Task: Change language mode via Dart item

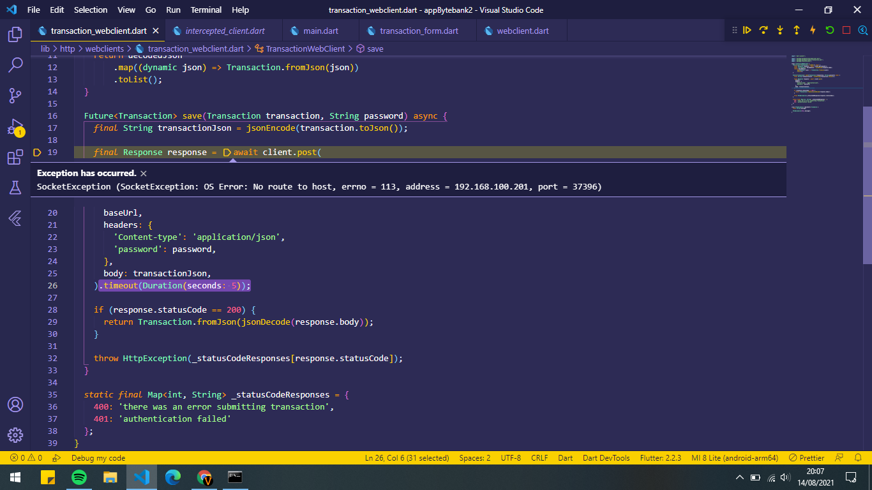Action: 565,457
